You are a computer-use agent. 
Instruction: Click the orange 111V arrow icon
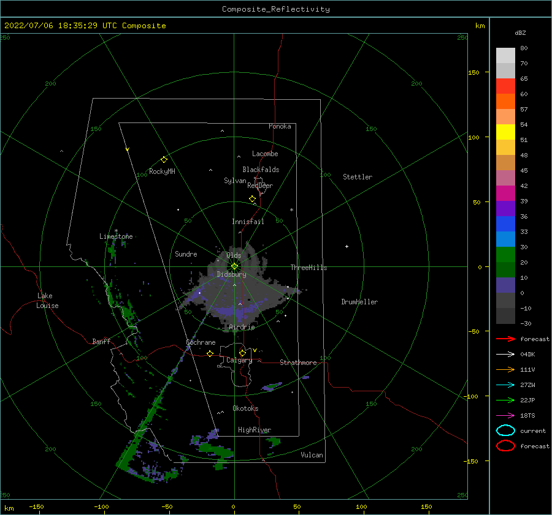coord(505,369)
